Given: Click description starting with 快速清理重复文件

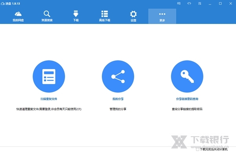Looking at the screenshot, I should (49, 109).
